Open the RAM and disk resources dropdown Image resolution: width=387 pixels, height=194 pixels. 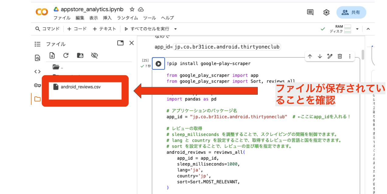(x=357, y=29)
